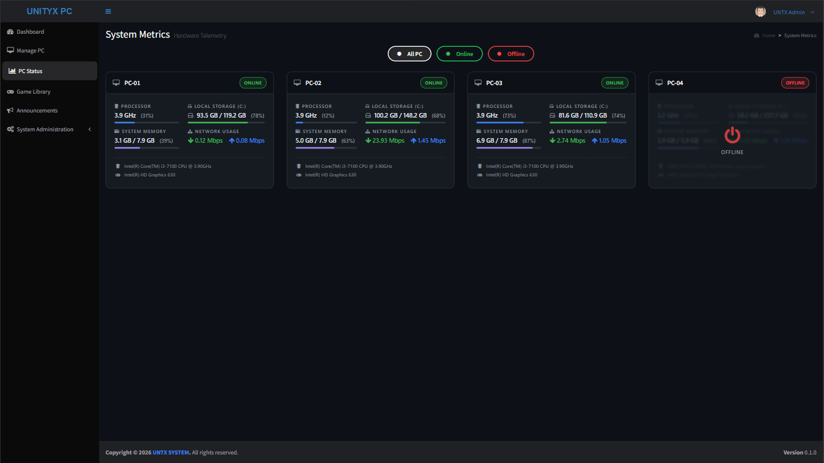Click the System Metrics breadcrumb text
The width and height of the screenshot is (824, 463).
pyautogui.click(x=800, y=35)
